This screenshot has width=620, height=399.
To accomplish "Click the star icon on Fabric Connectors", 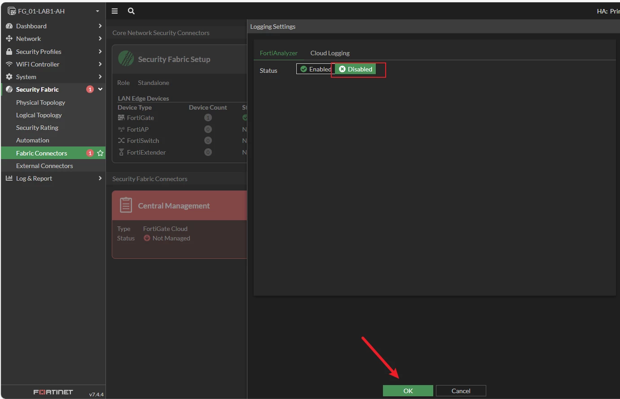I will 100,153.
